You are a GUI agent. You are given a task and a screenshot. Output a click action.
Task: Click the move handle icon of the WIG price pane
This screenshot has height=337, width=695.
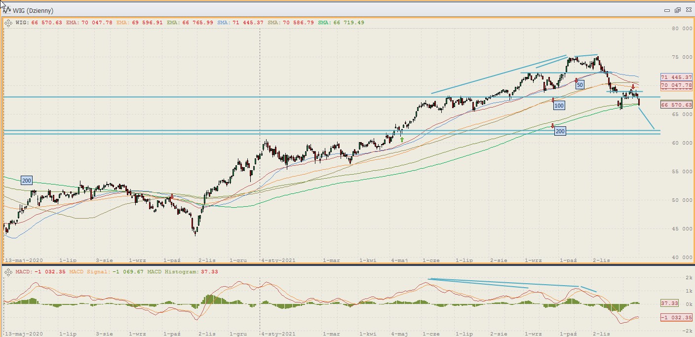[x=9, y=23]
